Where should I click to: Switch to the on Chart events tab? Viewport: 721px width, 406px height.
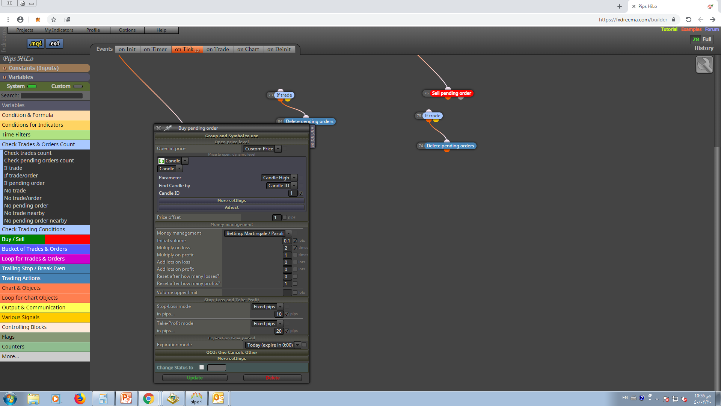[x=248, y=49]
